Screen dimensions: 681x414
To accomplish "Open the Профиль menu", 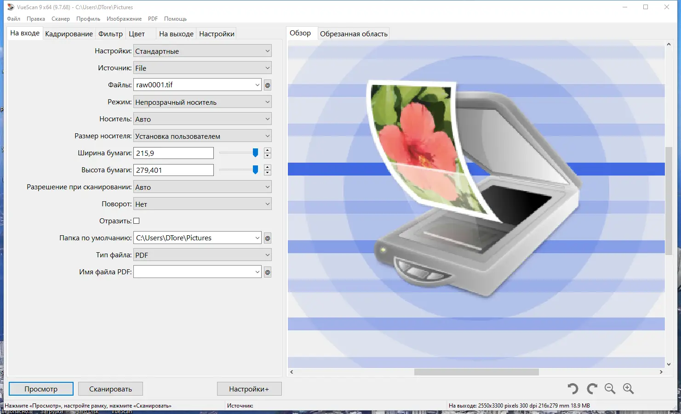I will pos(88,19).
